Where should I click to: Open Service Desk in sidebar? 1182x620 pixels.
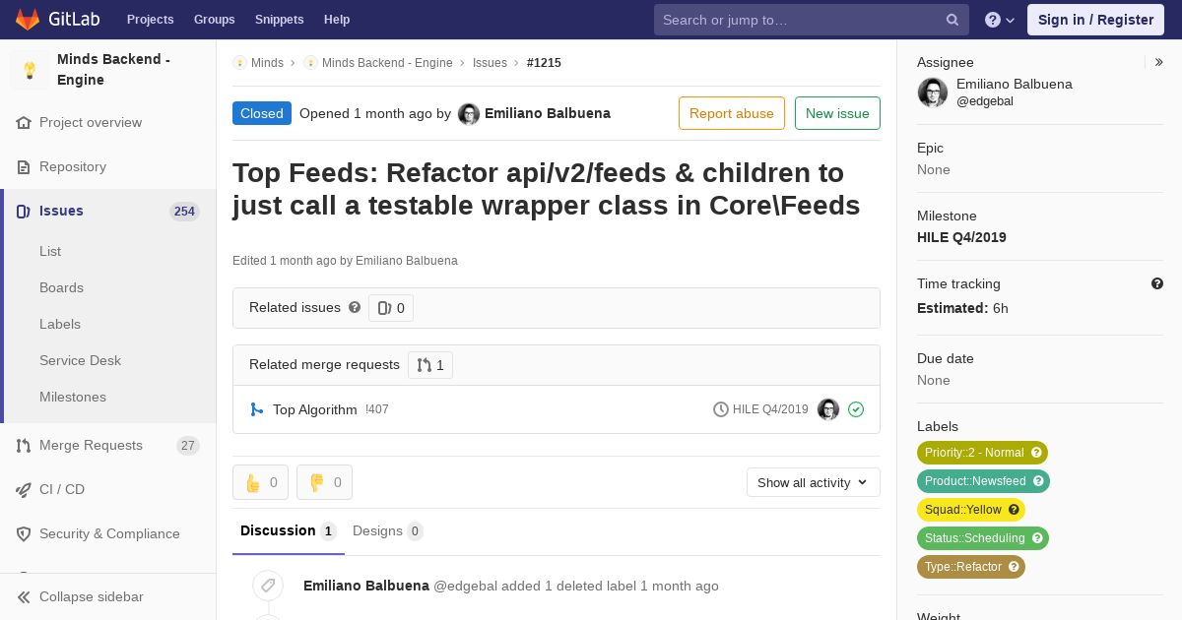[x=80, y=361]
